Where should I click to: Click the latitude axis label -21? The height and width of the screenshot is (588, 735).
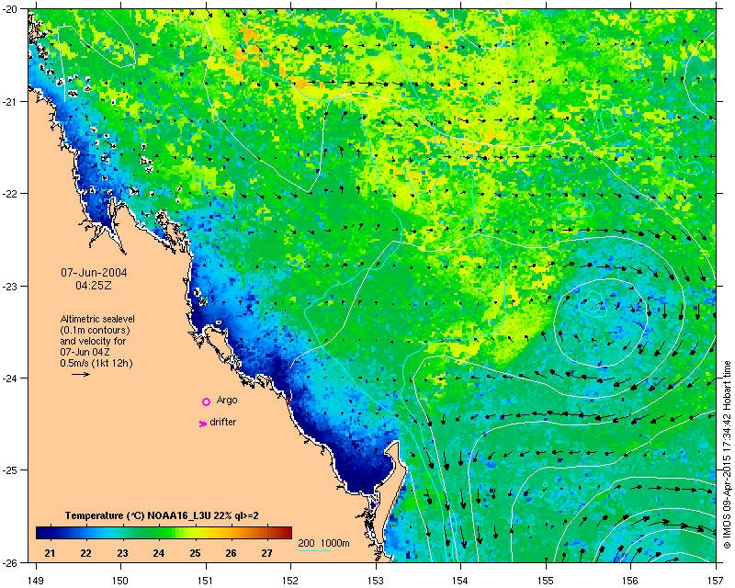coord(10,101)
